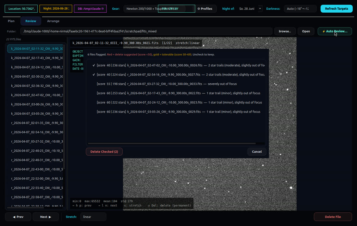Click Refresh Targets button
Screen dimensions: 357x226
(x=336, y=9)
